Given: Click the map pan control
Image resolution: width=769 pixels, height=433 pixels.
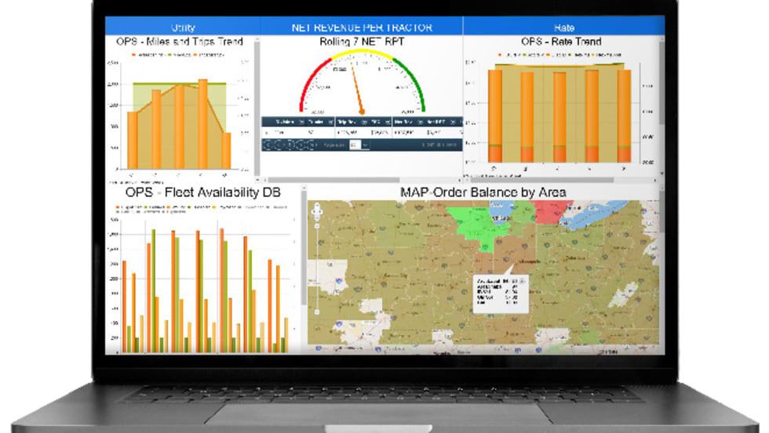Looking at the screenshot, I should click(x=316, y=210).
